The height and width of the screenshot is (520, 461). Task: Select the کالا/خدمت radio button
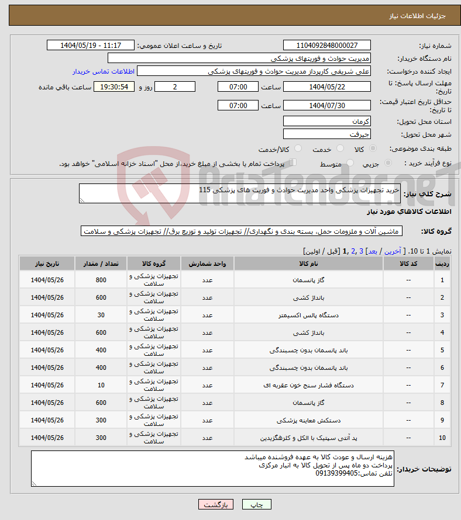coord(298,148)
